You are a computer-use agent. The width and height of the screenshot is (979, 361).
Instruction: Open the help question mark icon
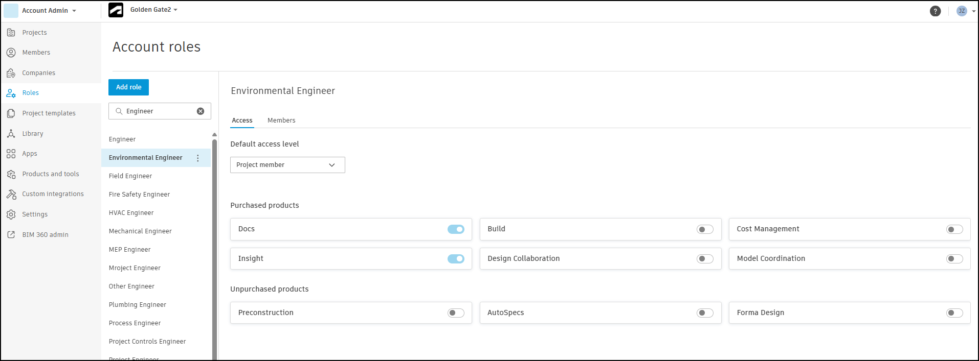[935, 11]
